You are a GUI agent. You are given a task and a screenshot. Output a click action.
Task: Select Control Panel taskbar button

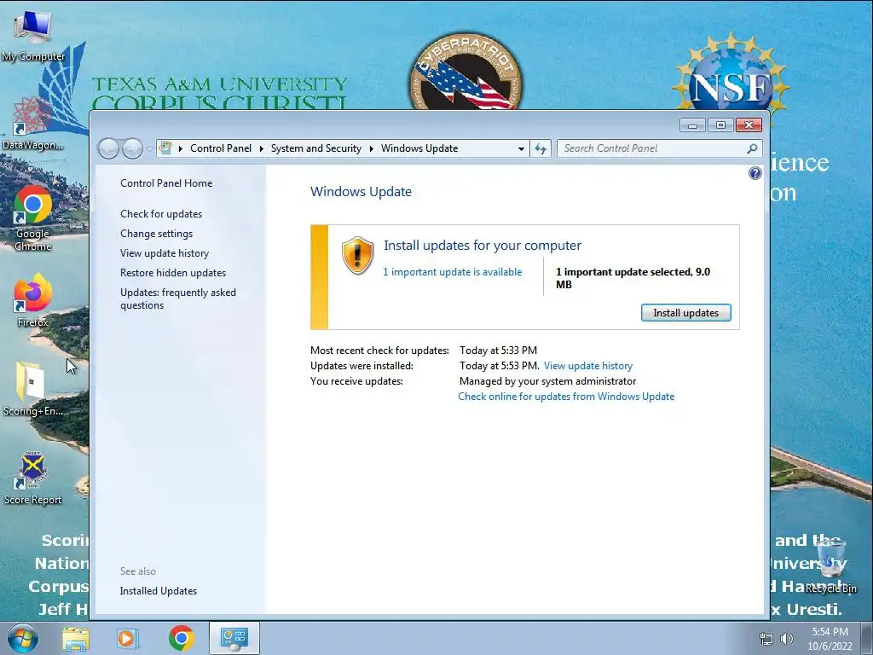(x=234, y=638)
